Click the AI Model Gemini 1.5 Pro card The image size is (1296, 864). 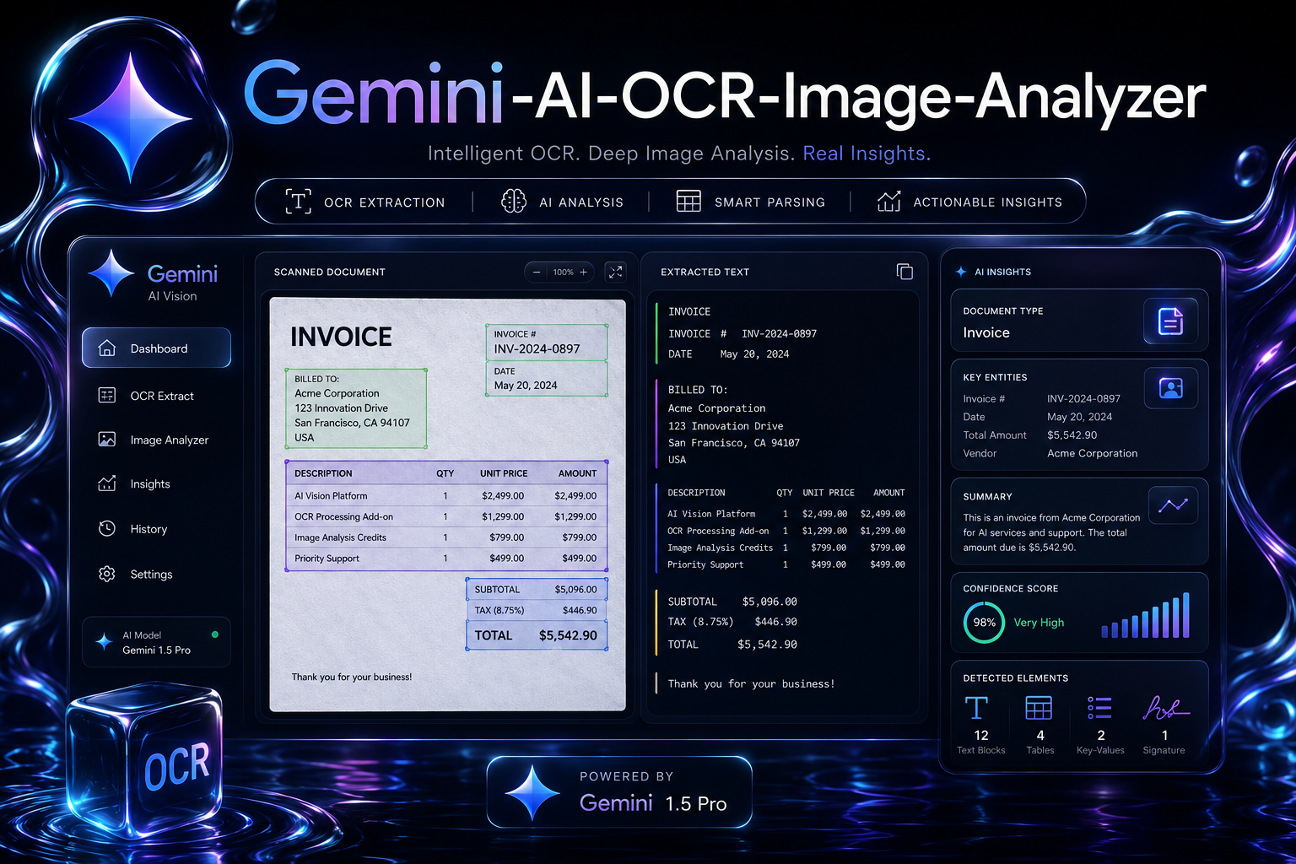[156, 642]
